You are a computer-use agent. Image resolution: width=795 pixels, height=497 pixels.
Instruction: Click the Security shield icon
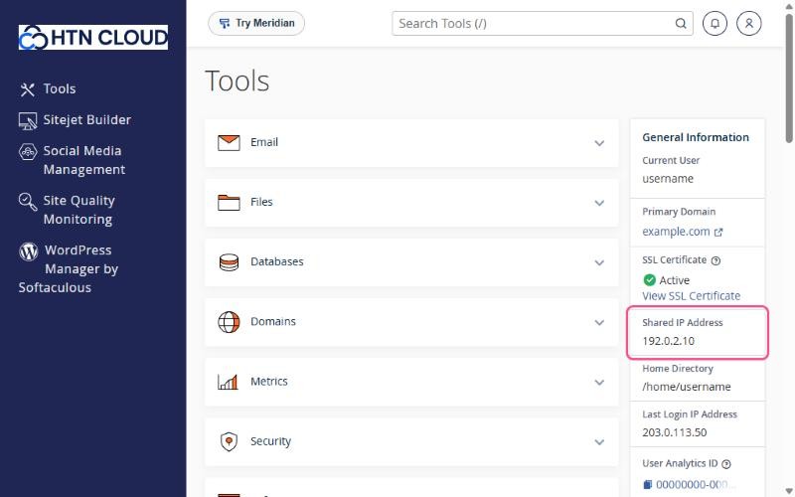point(229,441)
